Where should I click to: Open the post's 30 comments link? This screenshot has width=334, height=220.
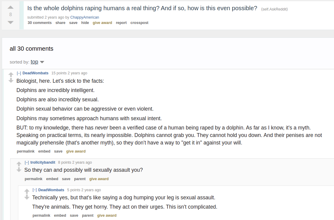[x=40, y=23]
